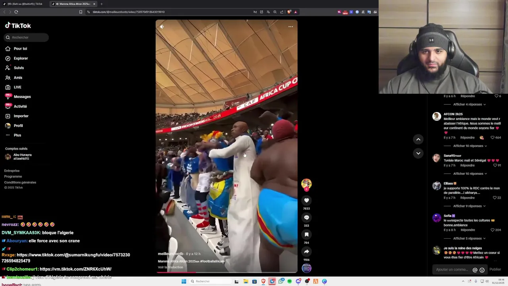
Task: Open Conditions générales footer link
Action: (20, 182)
